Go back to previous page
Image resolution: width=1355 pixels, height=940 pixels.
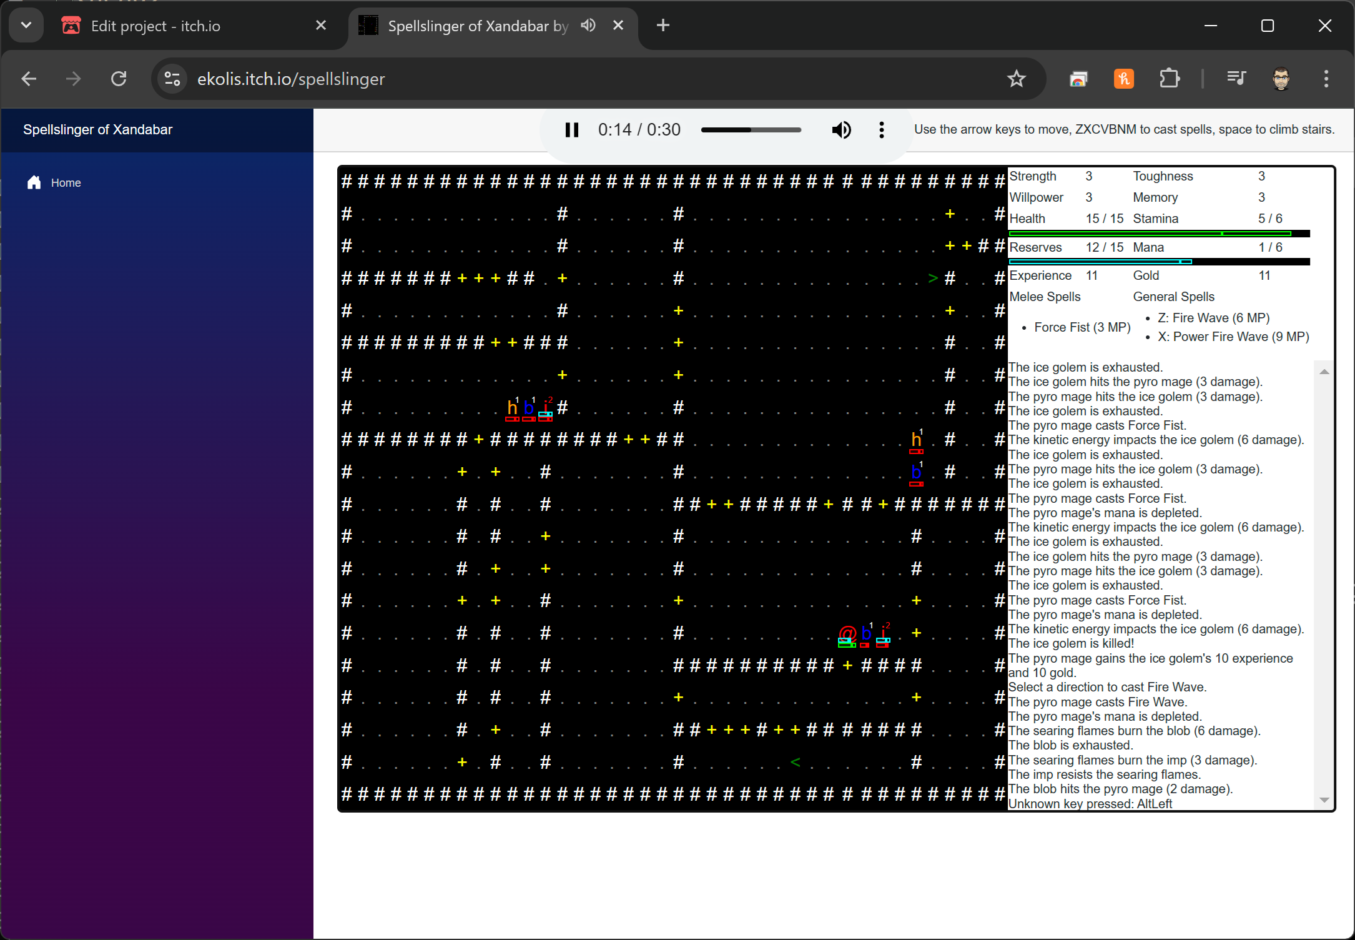pyautogui.click(x=29, y=79)
